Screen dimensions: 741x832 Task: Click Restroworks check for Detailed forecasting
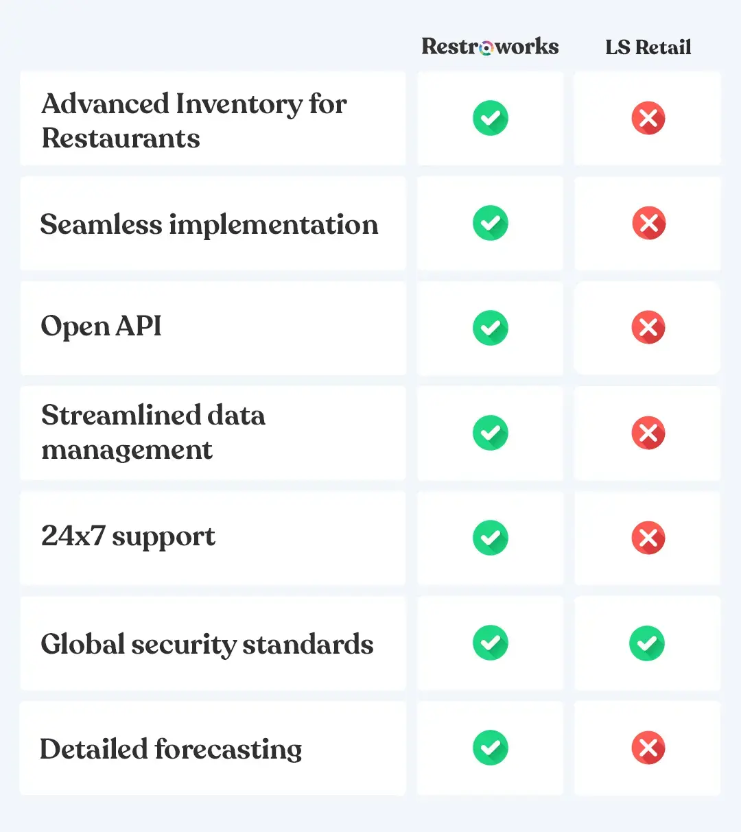click(x=490, y=748)
